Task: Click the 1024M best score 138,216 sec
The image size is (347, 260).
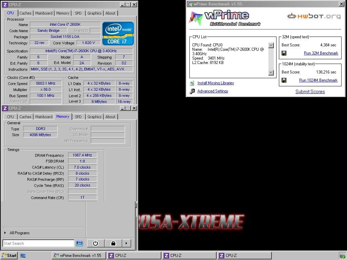Action: [x=326, y=72]
